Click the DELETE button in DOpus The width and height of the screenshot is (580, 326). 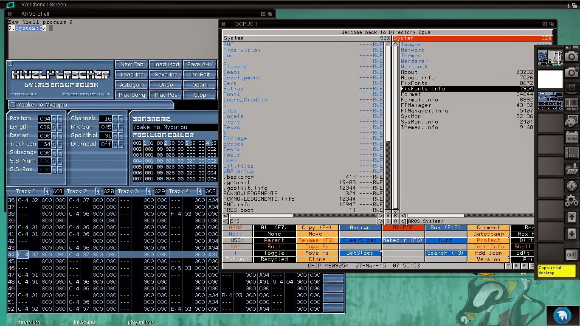[x=403, y=228]
